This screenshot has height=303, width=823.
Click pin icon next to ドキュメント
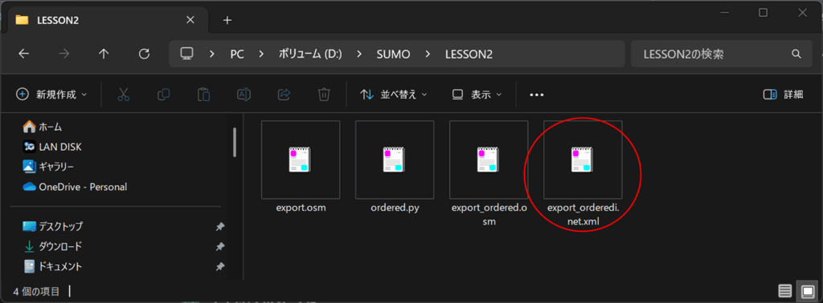(220, 266)
